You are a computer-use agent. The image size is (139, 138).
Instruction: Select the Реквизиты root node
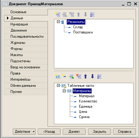tap(76, 22)
